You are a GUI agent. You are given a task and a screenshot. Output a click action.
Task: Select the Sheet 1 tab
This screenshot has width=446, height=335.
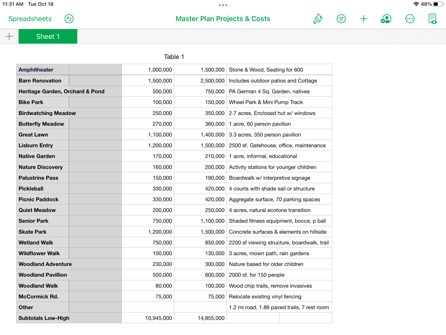coord(48,37)
